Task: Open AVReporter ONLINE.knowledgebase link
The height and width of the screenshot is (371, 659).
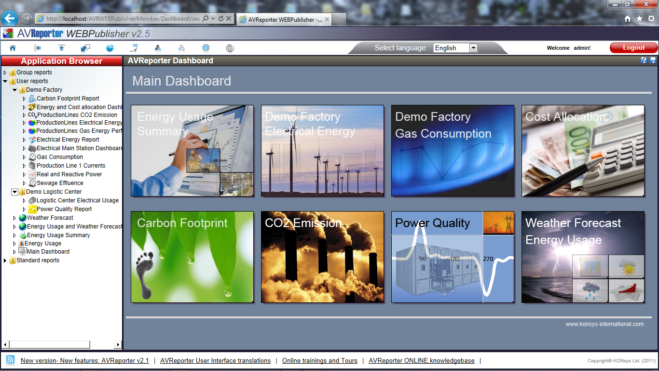Action: coord(422,360)
